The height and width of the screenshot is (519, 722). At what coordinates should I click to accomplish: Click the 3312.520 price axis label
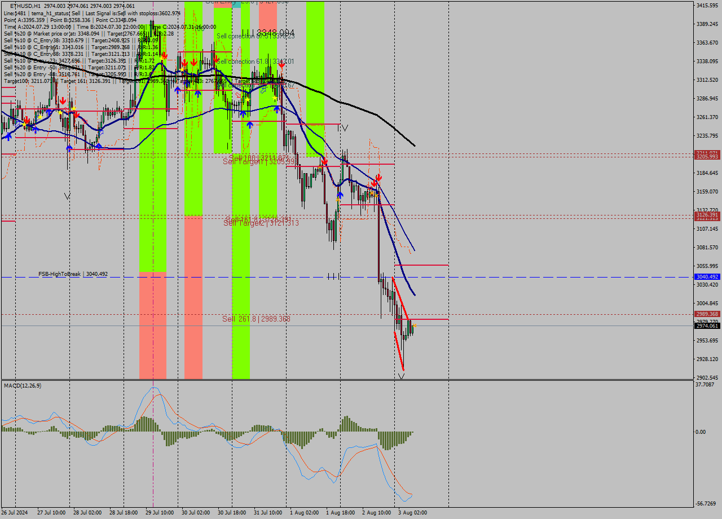(707, 80)
